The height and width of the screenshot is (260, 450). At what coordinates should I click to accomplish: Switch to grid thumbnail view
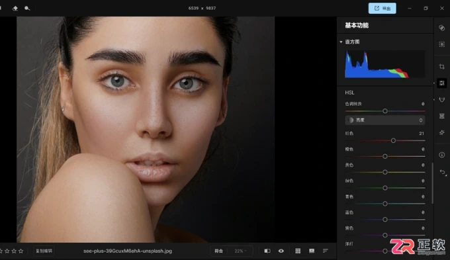click(298, 251)
